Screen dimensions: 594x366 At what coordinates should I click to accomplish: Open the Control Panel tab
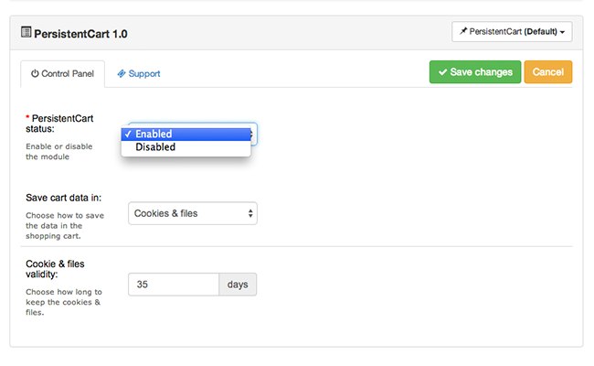click(62, 73)
